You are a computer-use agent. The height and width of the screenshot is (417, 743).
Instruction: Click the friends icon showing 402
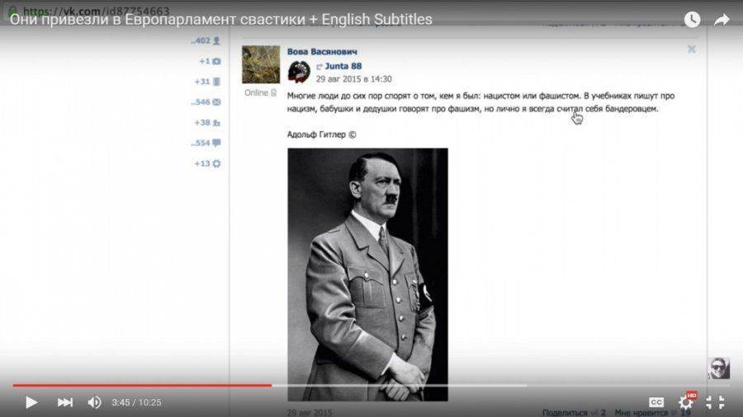pyautogui.click(x=216, y=40)
